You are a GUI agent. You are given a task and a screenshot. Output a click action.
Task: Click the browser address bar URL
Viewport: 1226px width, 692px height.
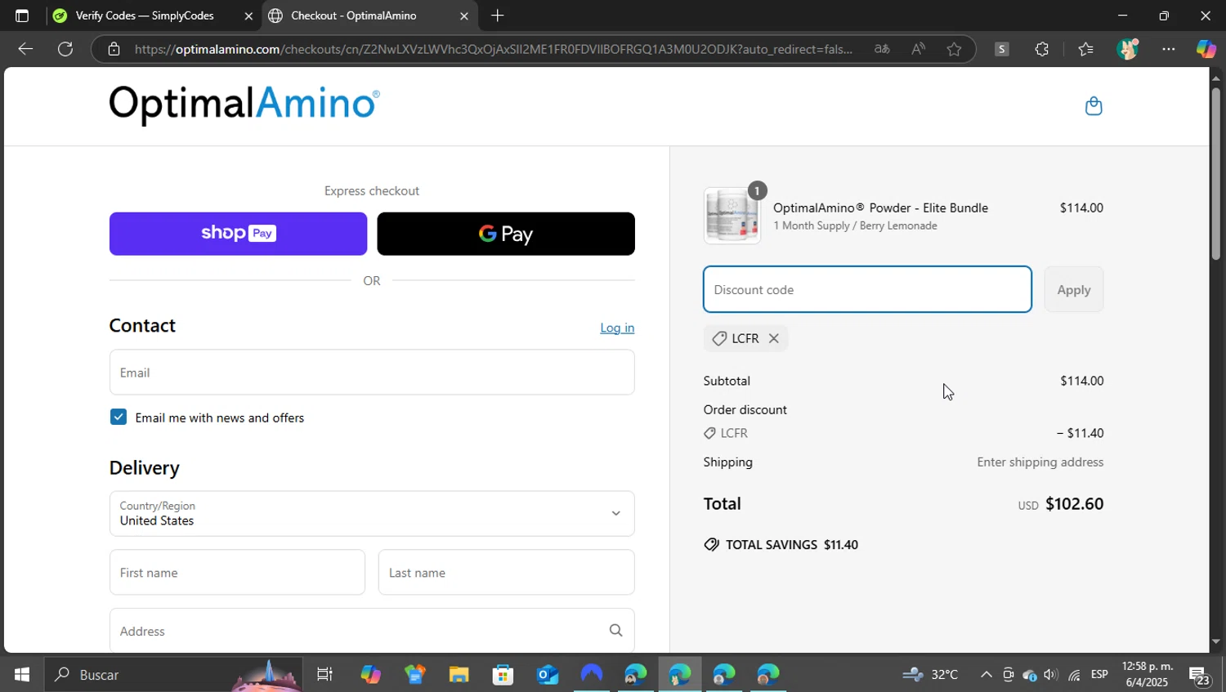click(494, 49)
